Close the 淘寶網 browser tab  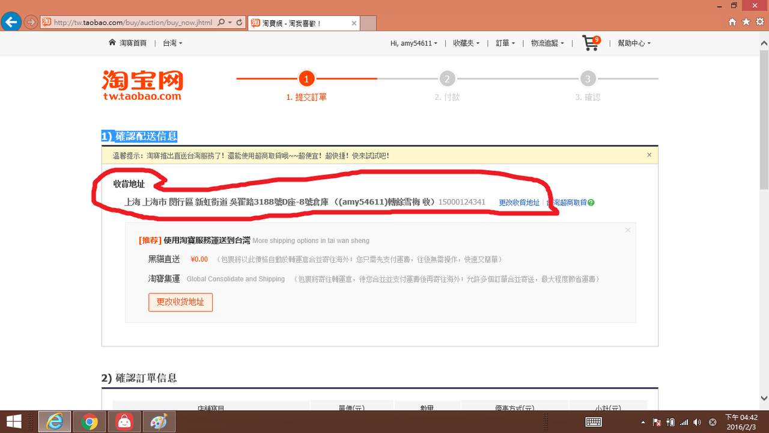click(x=354, y=23)
